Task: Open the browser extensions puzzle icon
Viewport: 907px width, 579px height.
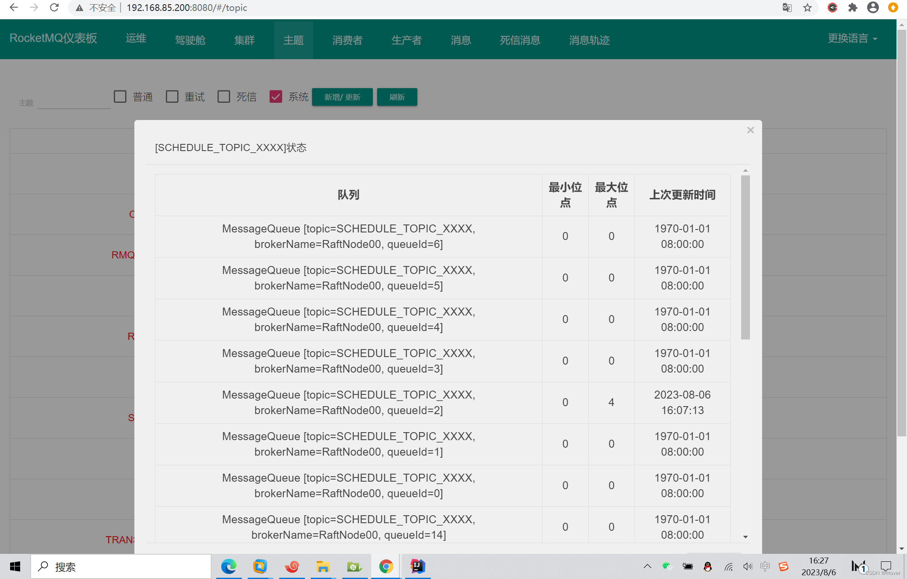Action: point(852,8)
